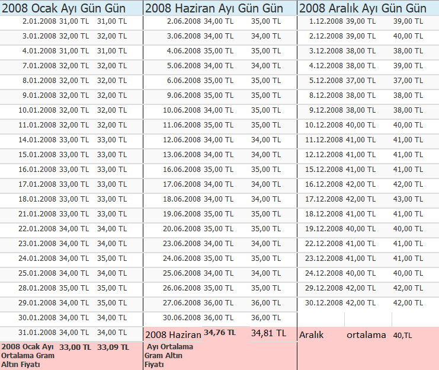Select date cell 14.01.2008

(37, 140)
